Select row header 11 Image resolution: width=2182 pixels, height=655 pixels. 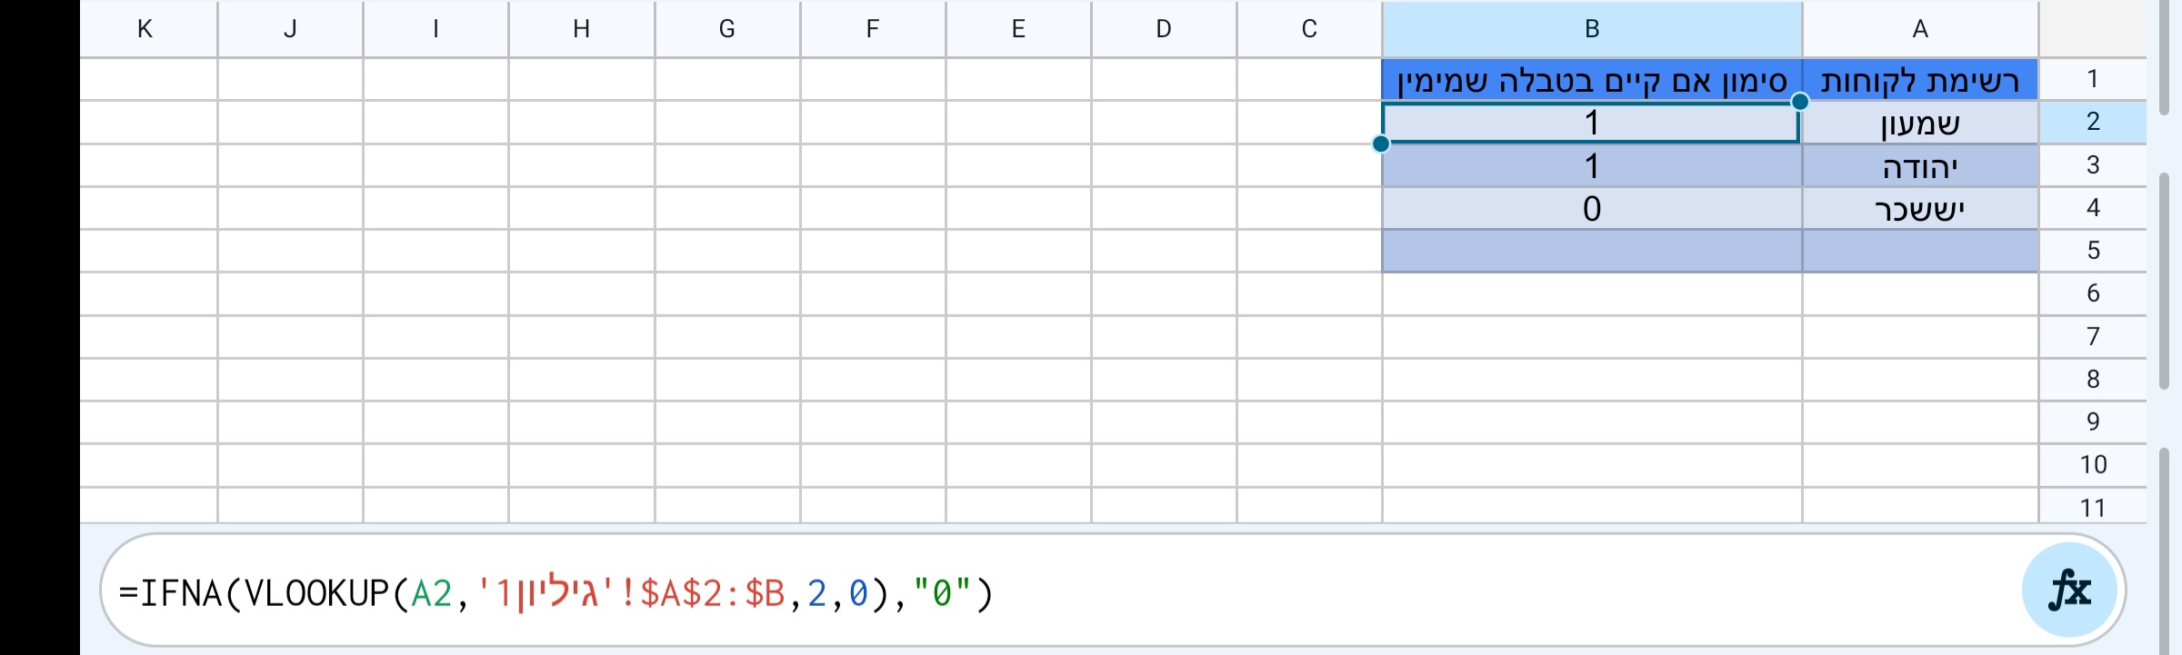coord(2094,507)
